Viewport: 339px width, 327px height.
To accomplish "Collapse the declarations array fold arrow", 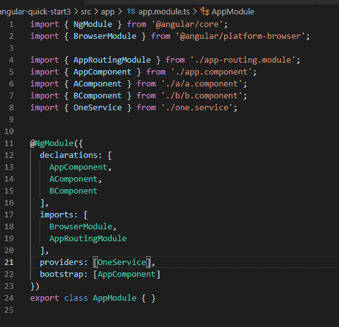I will tap(24, 155).
